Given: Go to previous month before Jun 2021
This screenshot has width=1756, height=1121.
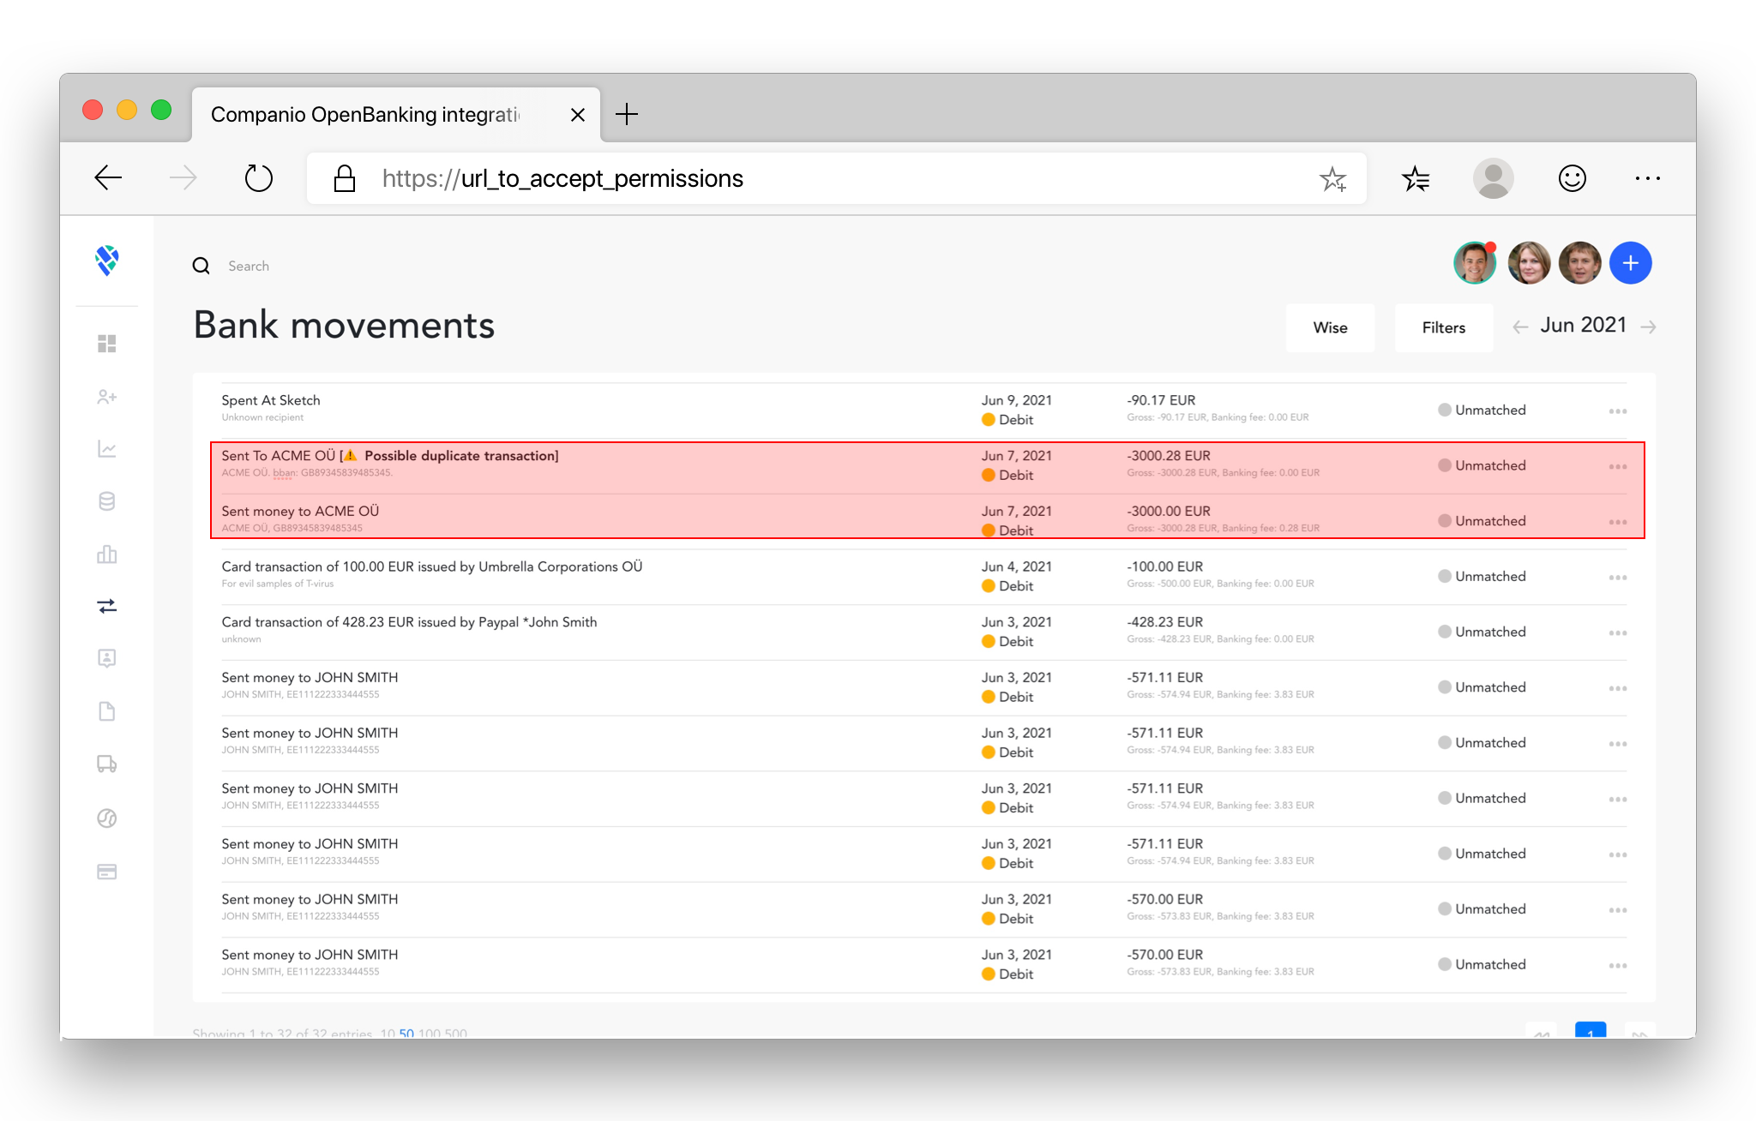Looking at the screenshot, I should tap(1520, 327).
